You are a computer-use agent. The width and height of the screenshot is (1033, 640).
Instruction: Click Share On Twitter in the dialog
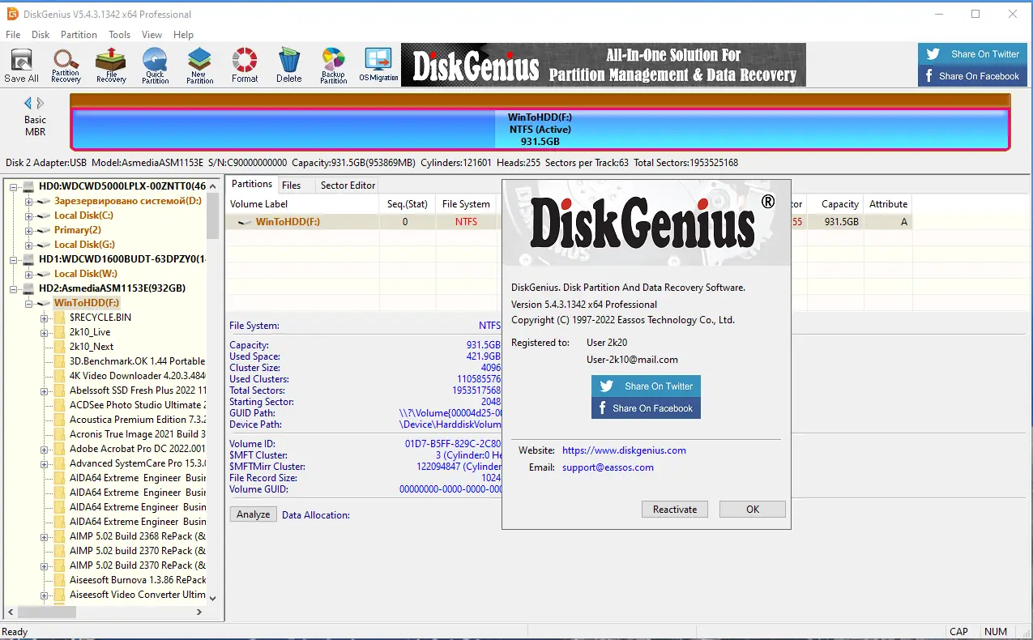click(646, 386)
